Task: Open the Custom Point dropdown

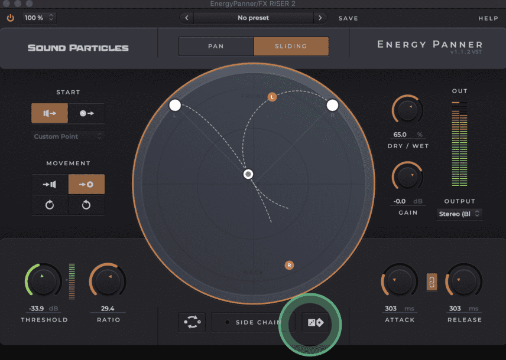Action: click(x=68, y=137)
